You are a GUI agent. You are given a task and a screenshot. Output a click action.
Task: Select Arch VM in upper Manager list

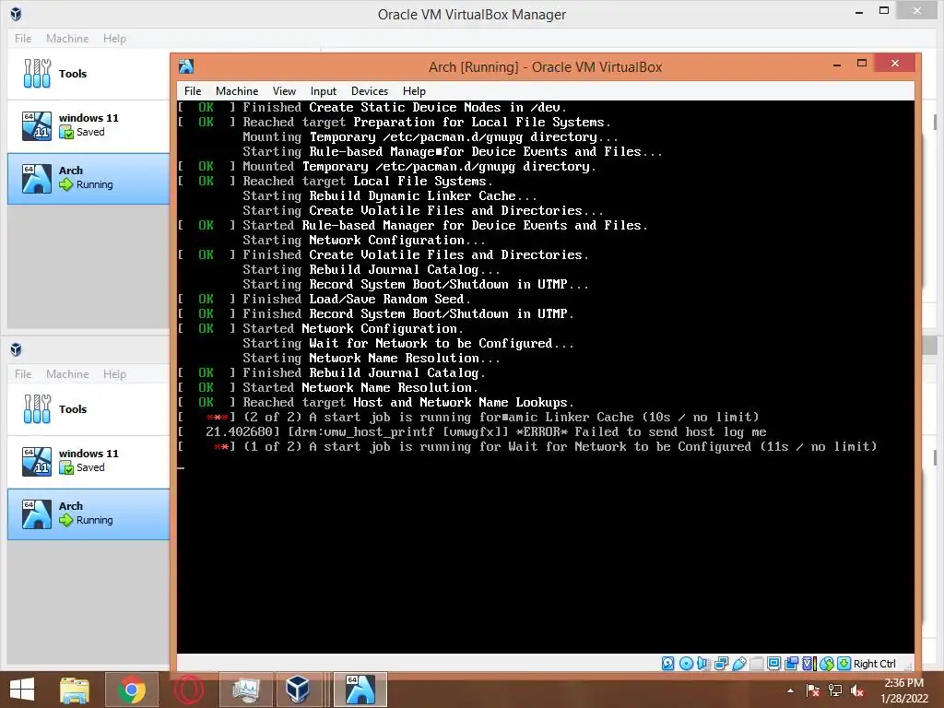click(x=88, y=178)
